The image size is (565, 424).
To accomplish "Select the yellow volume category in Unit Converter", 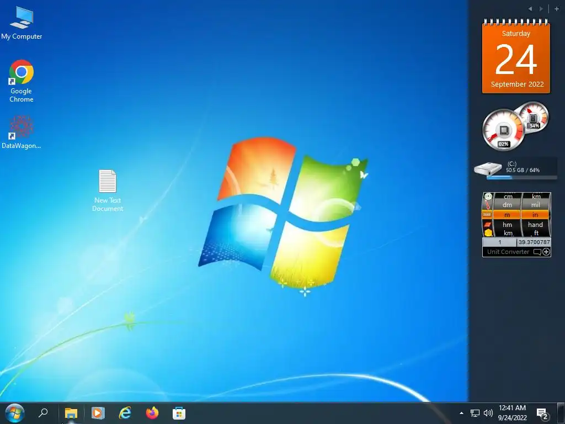I will 488,232.
